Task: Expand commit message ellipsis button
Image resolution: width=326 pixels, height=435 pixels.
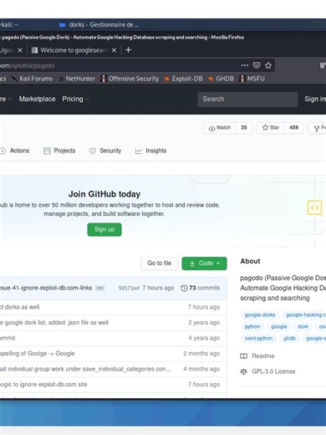Action: [99, 288]
